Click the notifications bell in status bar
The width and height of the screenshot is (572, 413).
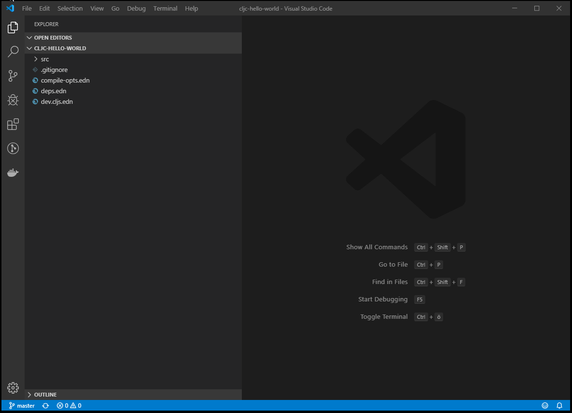pos(559,406)
